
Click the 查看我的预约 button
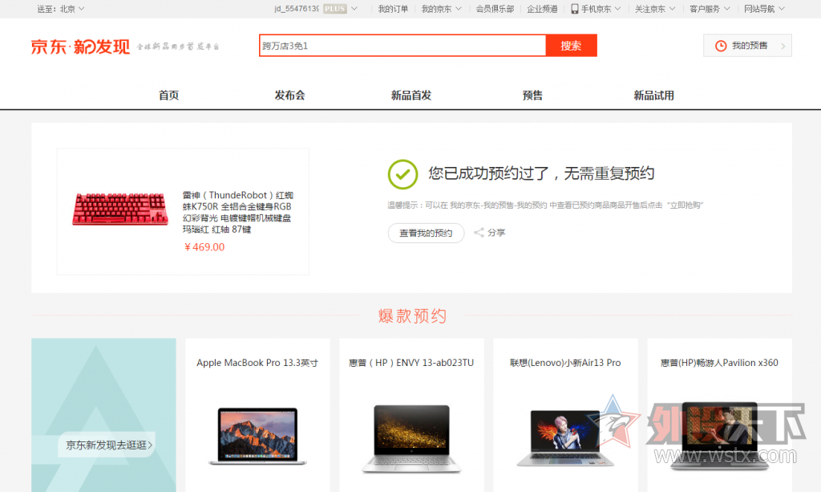pyautogui.click(x=426, y=234)
